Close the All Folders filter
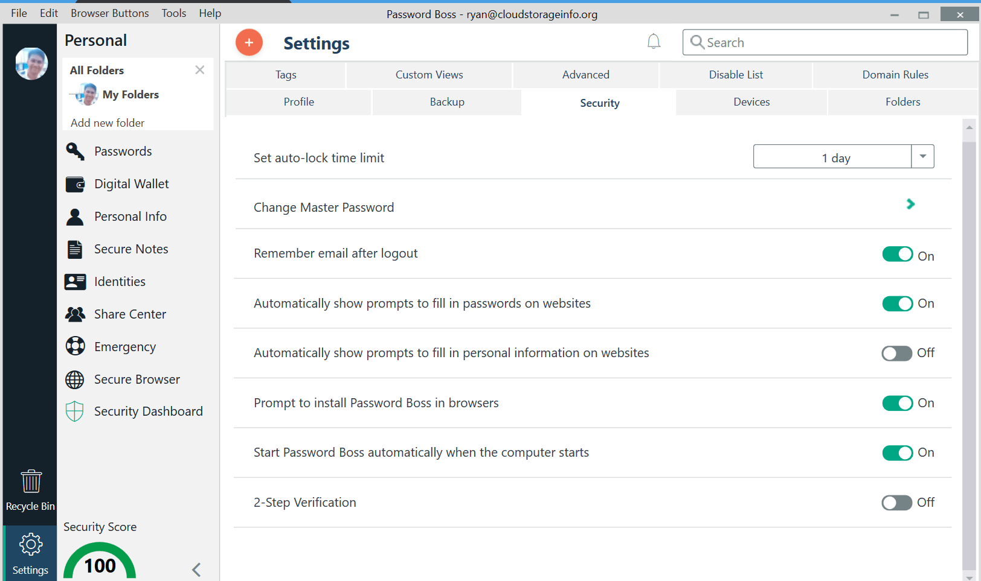Screen dimensions: 981x581 point(199,69)
